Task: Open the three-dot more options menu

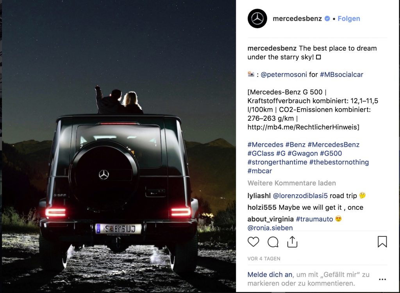Action: (x=382, y=279)
